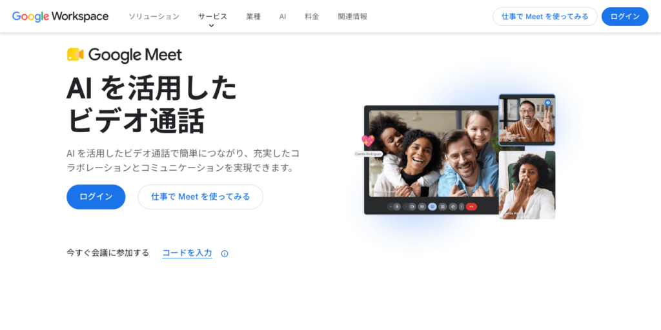
Task: Click the microphone icon in the Meet preview
Action: pyautogui.click(x=397, y=207)
